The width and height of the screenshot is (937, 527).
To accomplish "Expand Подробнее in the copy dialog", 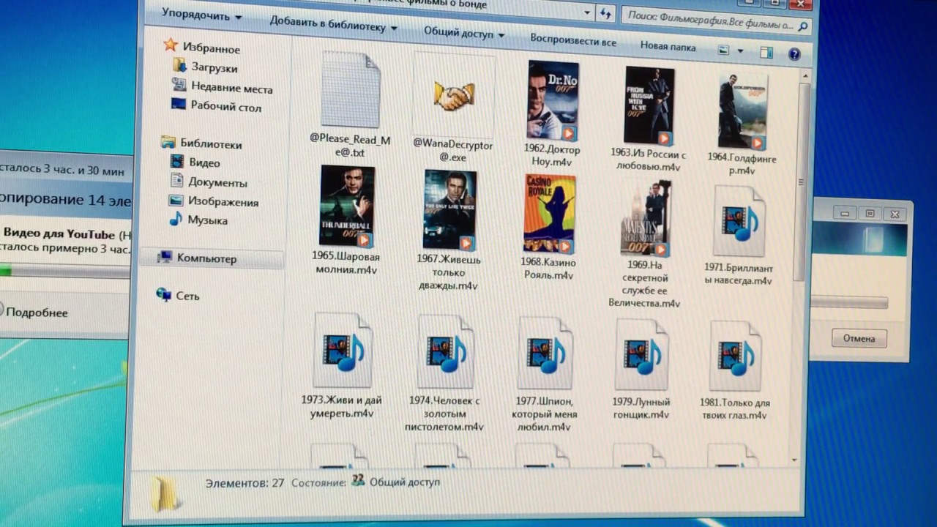I will coord(35,312).
